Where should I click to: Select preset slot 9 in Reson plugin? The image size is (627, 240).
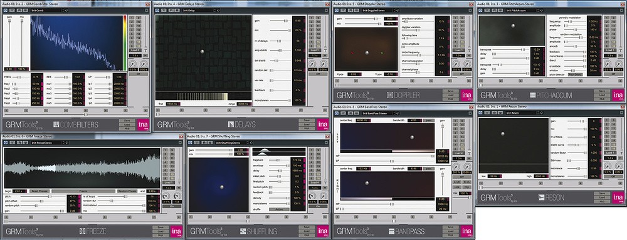click(x=614, y=121)
